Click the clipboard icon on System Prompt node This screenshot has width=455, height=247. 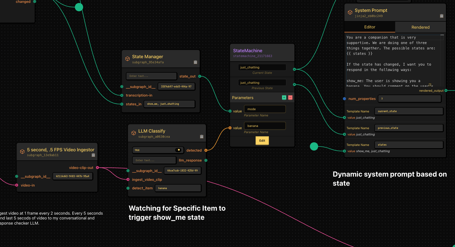click(x=441, y=16)
